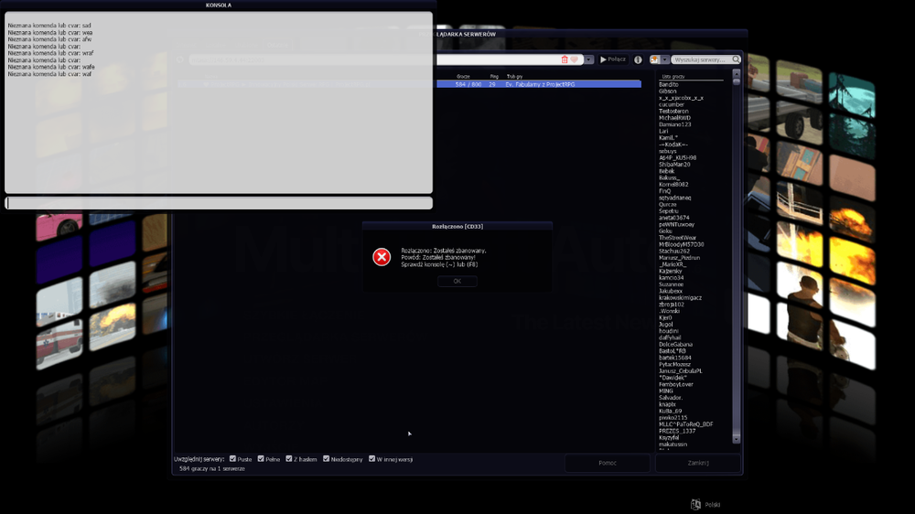
Task: Toggle the Puste checkbox
Action: 232,458
